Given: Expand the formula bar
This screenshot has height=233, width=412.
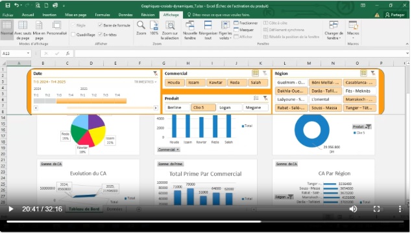Looking at the screenshot, I should tap(407, 53).
